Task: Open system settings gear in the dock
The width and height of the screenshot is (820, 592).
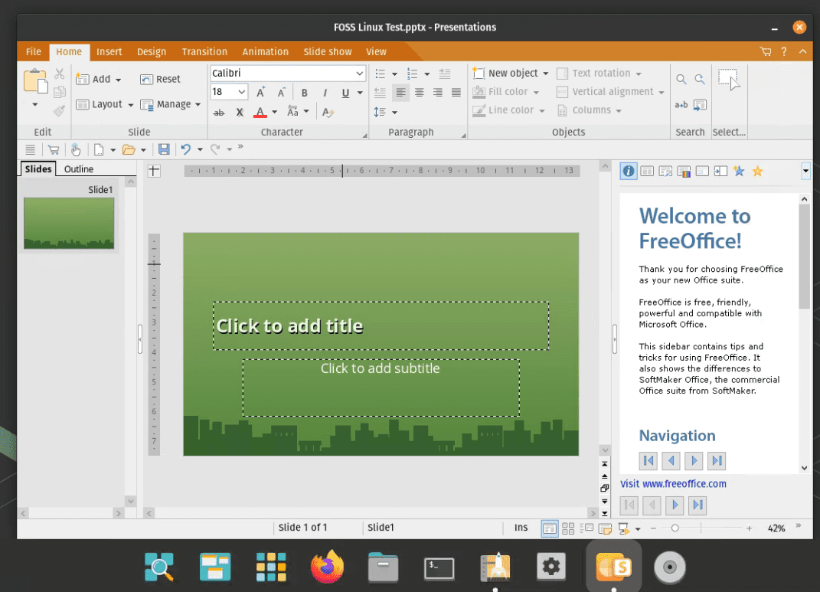Action: coord(551,567)
